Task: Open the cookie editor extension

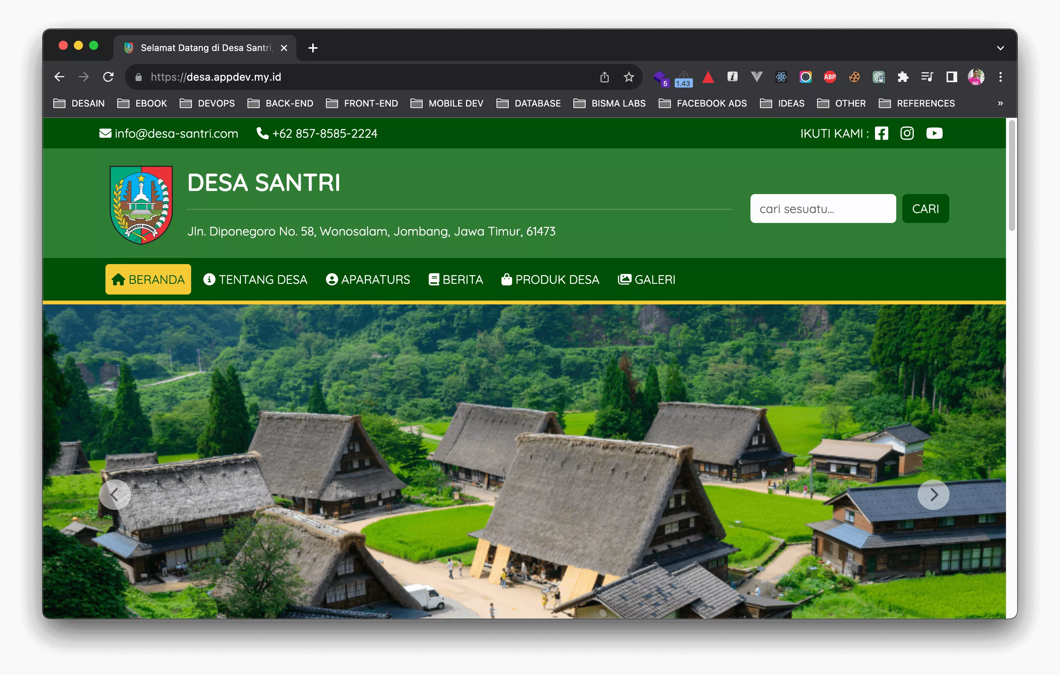Action: click(854, 77)
